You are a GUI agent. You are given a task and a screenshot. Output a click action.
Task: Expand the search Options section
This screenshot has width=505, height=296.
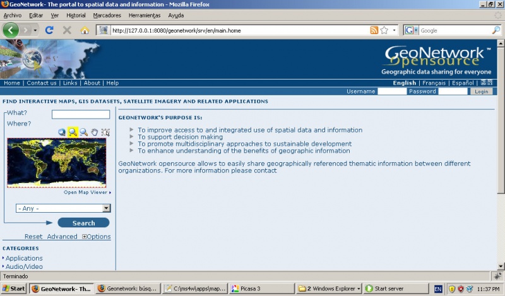pos(96,237)
